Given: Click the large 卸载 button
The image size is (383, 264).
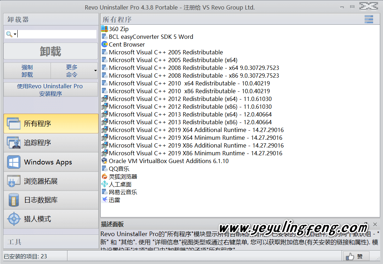Looking at the screenshot, I should coord(51,51).
